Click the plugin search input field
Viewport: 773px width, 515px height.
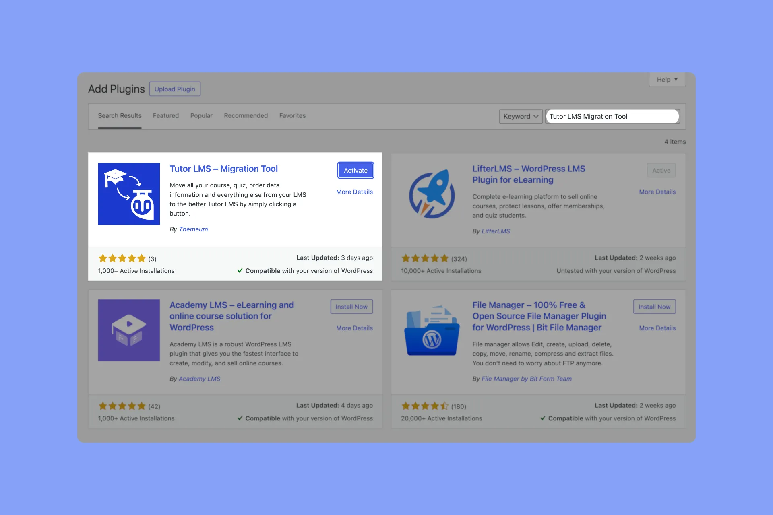pos(612,116)
